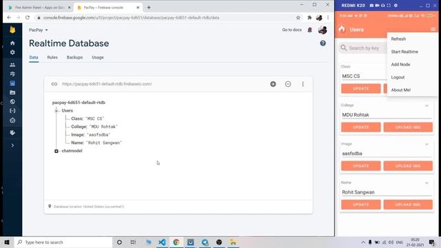The width and height of the screenshot is (441, 248).
Task: Switch to the Backups tab
Action: pos(74,57)
